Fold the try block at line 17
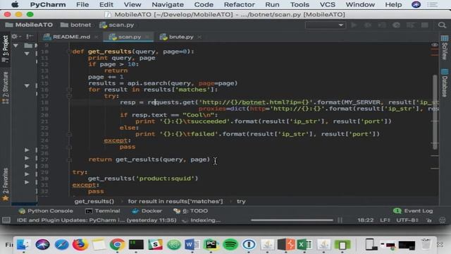This screenshot has width=451, height=254. point(69,96)
